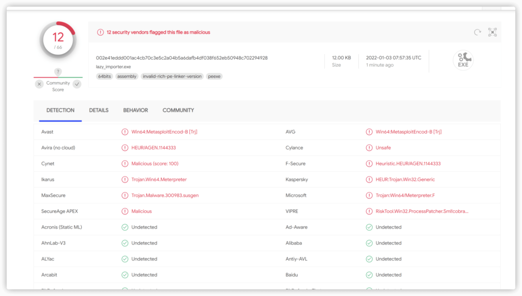Click the HEUR:Trojan.Win32.Generic detection
Screen dimensions: 522x296
click(405, 180)
